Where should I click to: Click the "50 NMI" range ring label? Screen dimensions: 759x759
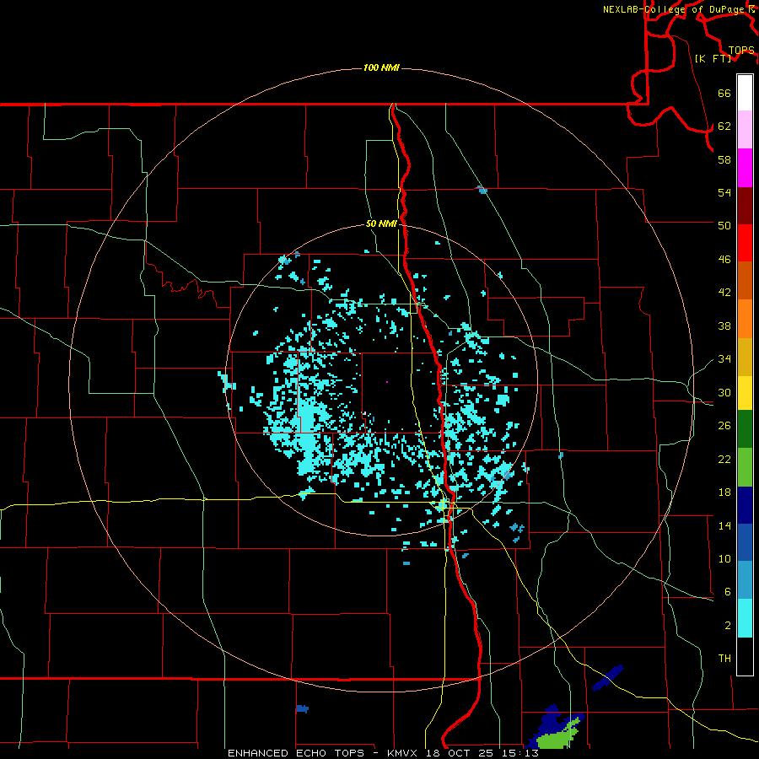coord(381,223)
